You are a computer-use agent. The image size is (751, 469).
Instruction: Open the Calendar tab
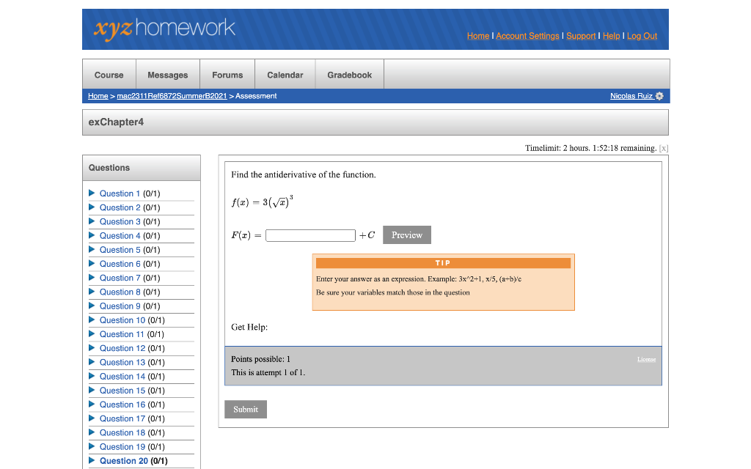(285, 74)
